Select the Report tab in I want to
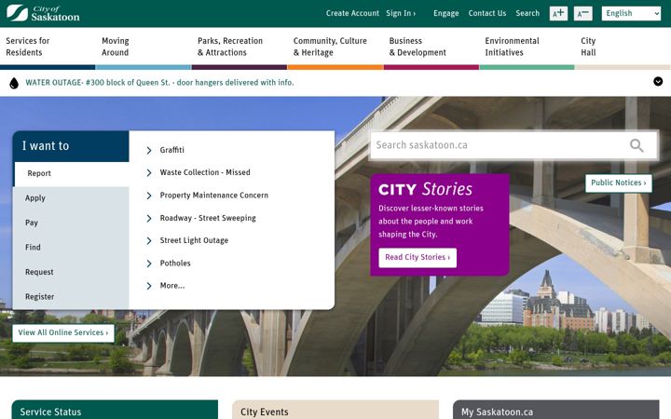Screen dimensions: 671x419 click(x=72, y=173)
